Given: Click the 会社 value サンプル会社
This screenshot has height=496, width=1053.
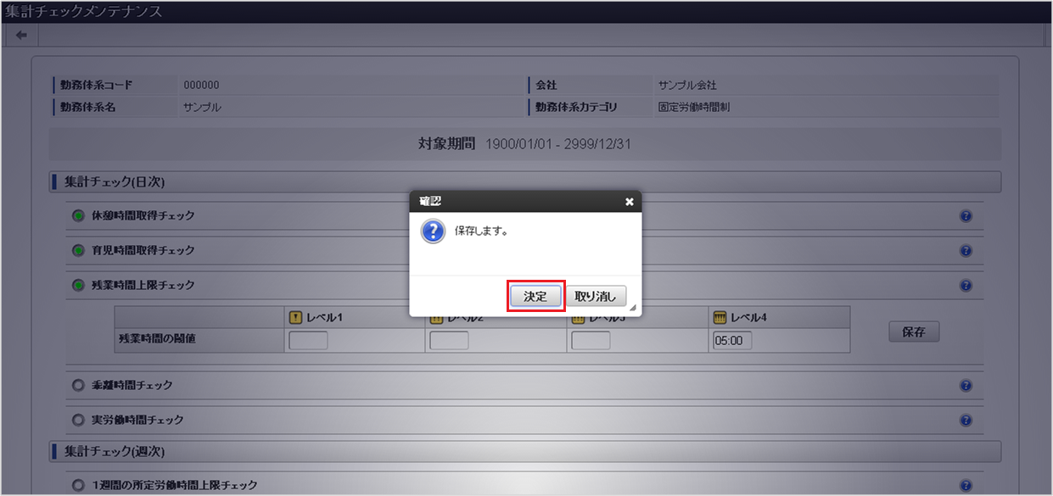Looking at the screenshot, I should [x=687, y=86].
